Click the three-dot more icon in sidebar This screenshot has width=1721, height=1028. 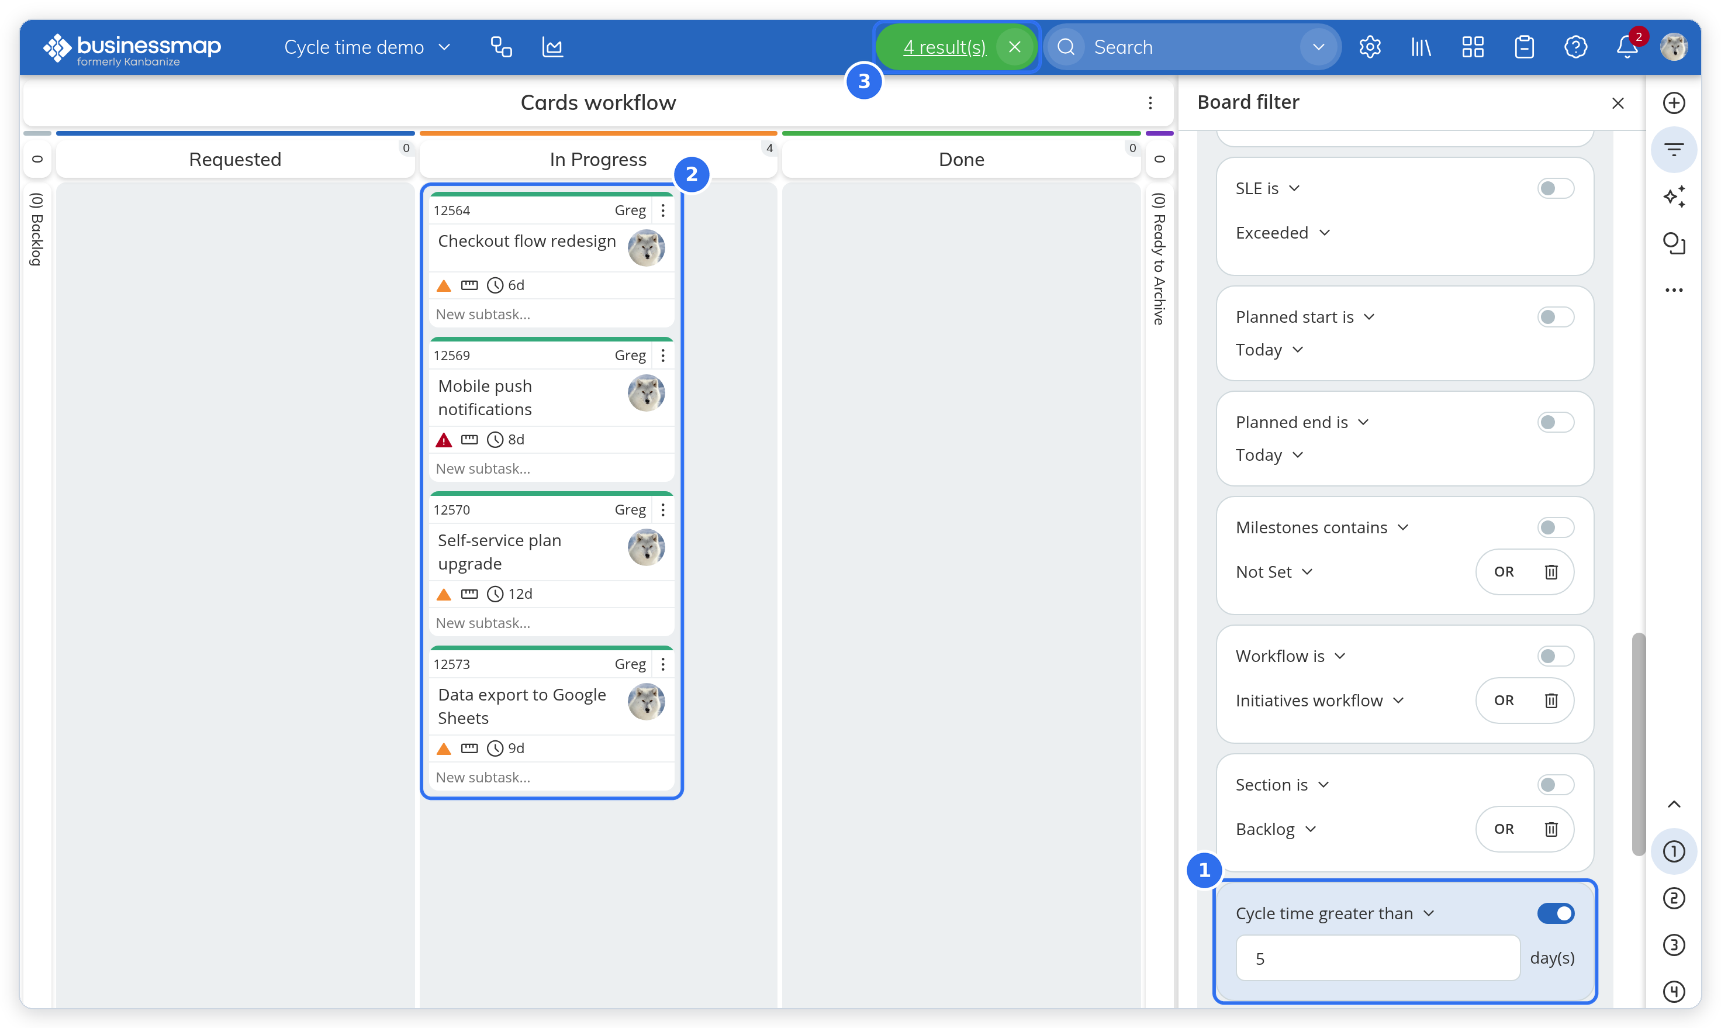pyautogui.click(x=1674, y=290)
